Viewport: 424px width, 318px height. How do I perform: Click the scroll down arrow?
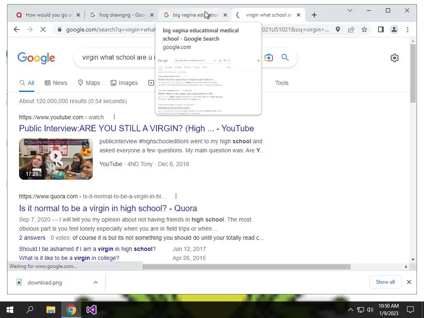[413, 260]
